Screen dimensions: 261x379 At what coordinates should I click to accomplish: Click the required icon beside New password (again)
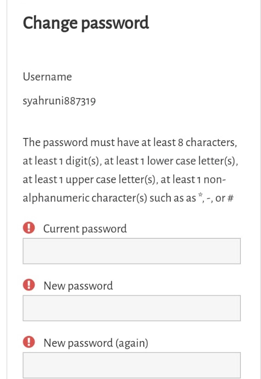point(29,342)
